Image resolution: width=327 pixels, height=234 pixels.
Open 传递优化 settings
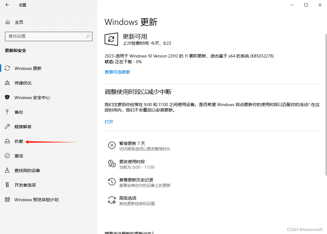click(x=23, y=83)
